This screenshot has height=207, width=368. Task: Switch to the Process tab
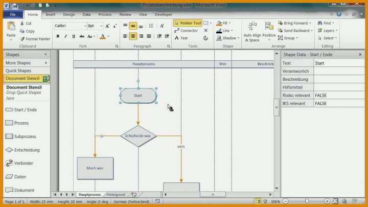105,14
